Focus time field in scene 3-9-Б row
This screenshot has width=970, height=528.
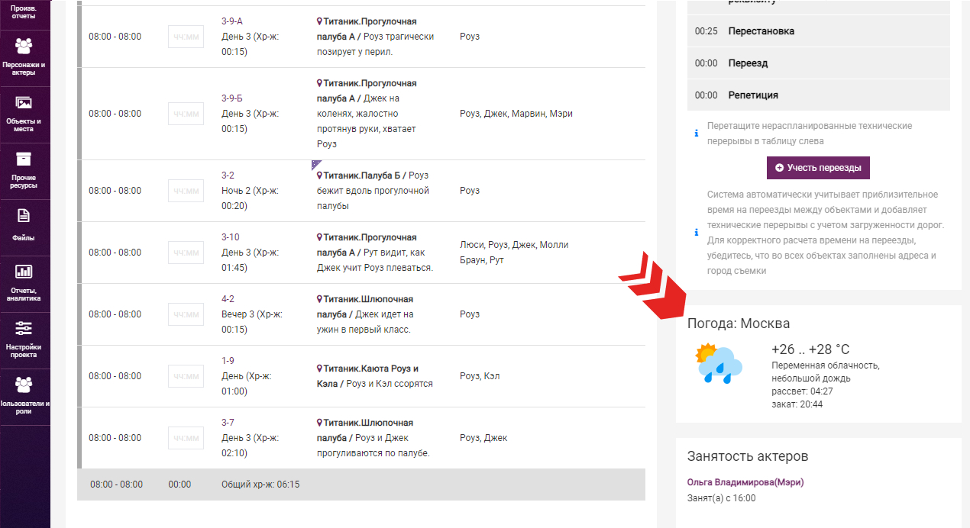(186, 114)
